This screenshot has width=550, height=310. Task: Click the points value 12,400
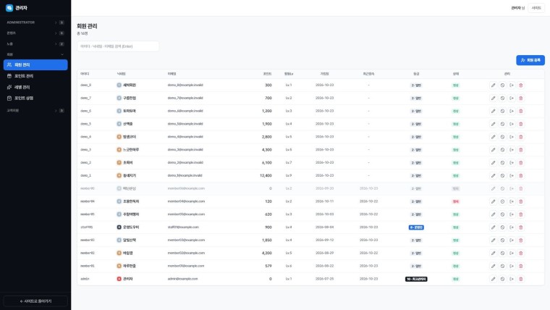click(266, 175)
